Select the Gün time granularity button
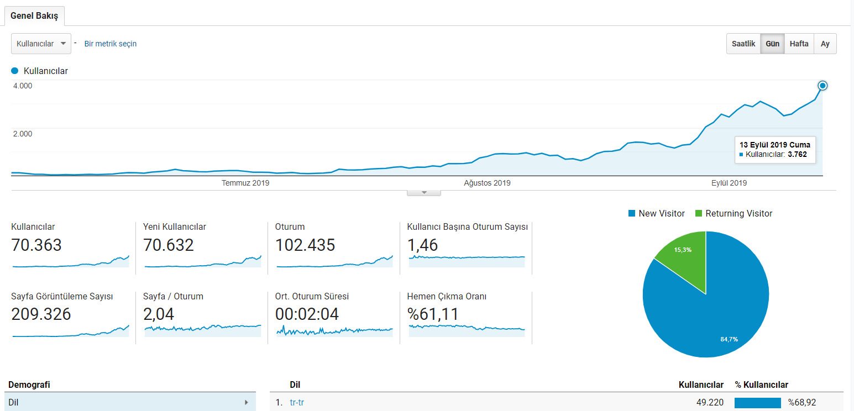 point(772,44)
